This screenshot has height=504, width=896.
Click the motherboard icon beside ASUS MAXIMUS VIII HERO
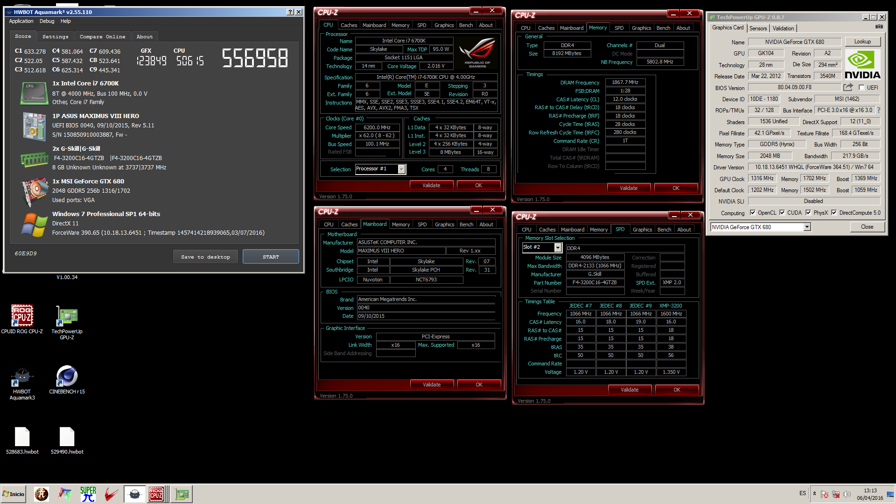[x=35, y=126]
